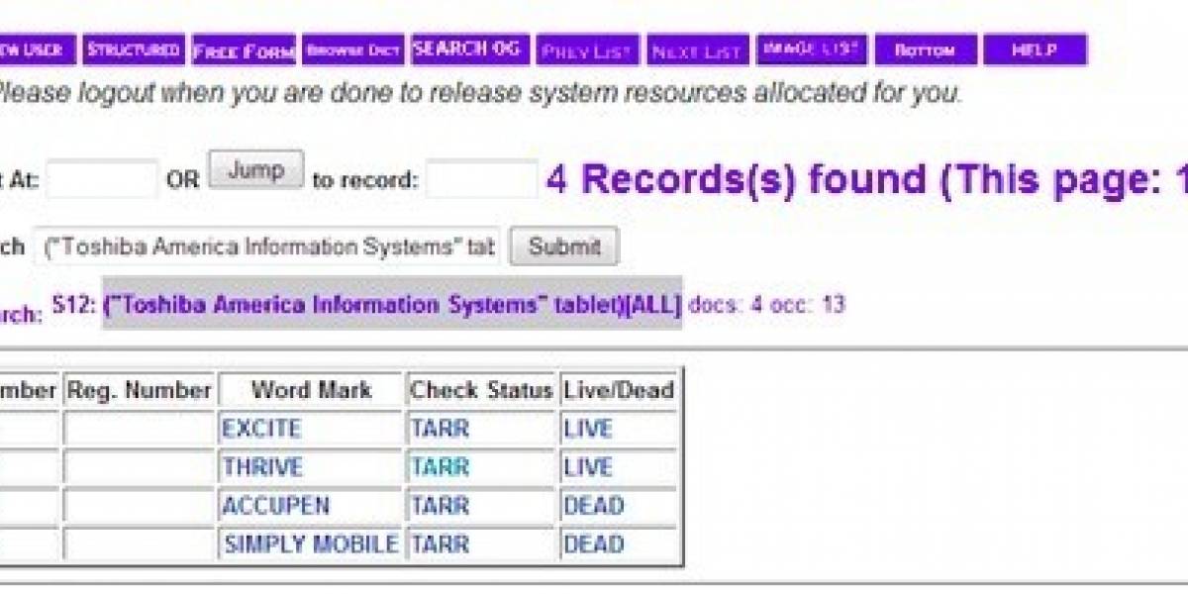The width and height of the screenshot is (1188, 594).
Task: Open the Image List view
Action: click(812, 49)
